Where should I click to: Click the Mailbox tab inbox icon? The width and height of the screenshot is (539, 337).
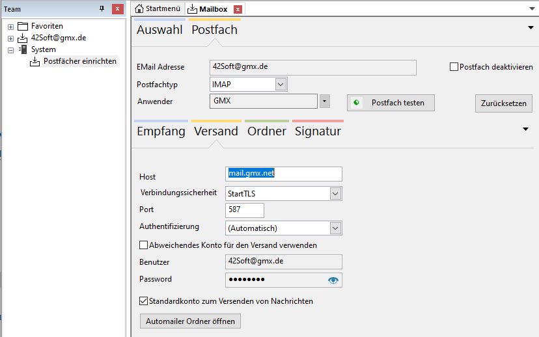(x=192, y=9)
